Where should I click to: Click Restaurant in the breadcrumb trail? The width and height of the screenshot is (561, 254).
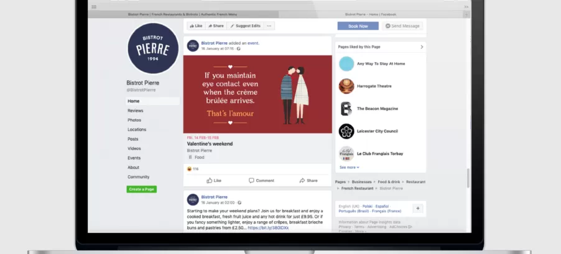[415, 182]
